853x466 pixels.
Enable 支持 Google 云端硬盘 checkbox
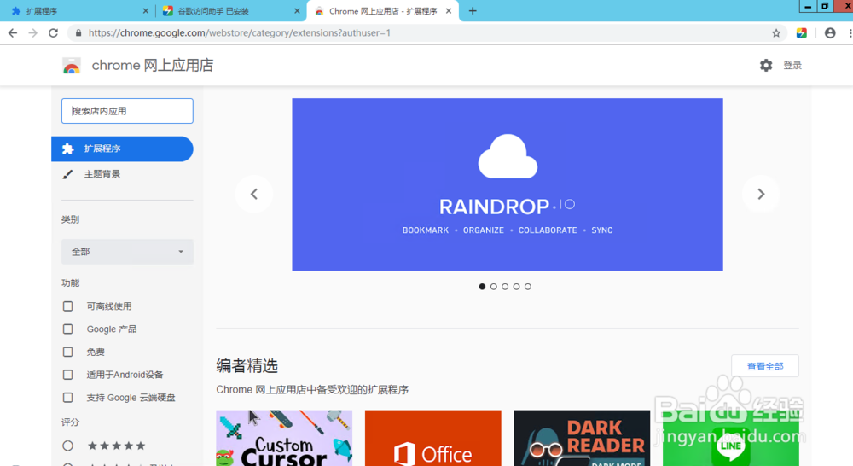pos(67,398)
